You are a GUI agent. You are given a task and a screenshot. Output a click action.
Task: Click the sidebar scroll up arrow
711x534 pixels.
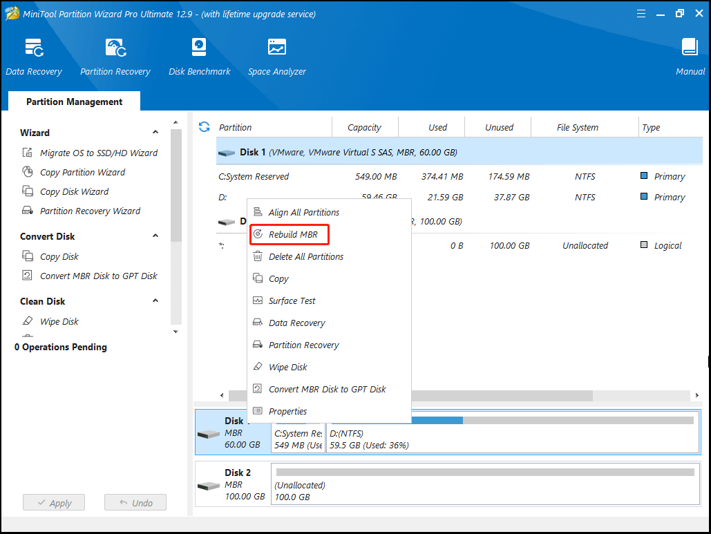(x=176, y=123)
